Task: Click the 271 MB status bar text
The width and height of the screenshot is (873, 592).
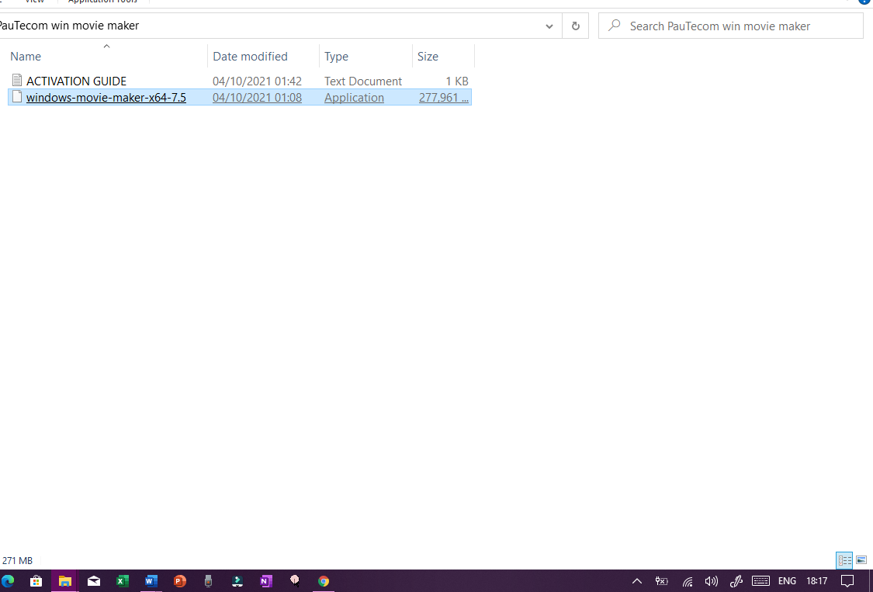Action: (17, 561)
